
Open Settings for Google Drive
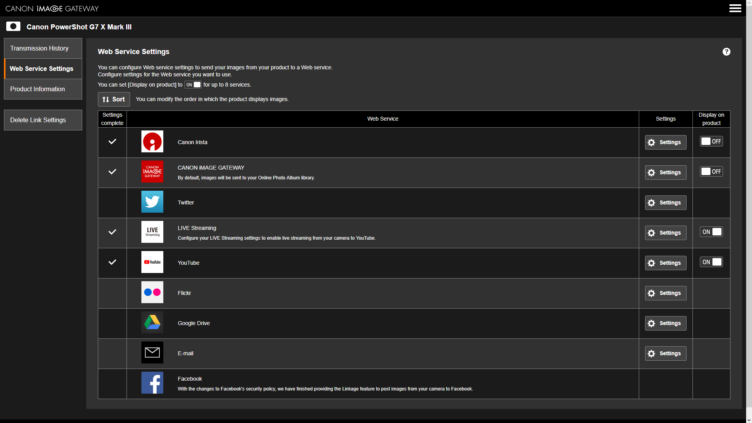point(665,323)
